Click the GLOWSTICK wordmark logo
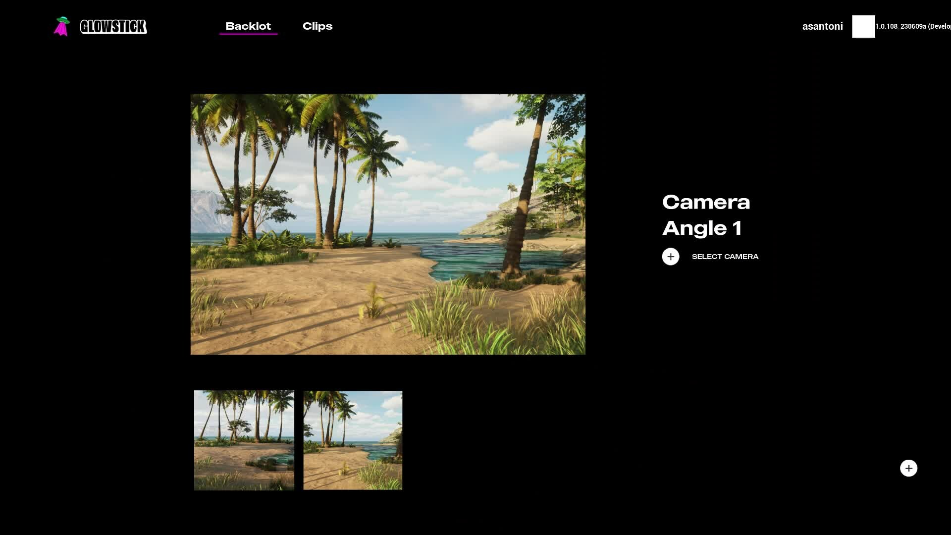Image resolution: width=951 pixels, height=535 pixels. pos(113,27)
